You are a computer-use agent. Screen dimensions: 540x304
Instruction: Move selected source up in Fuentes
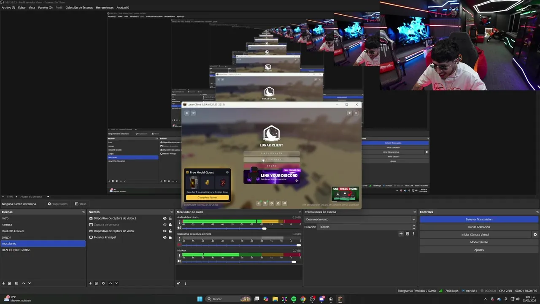point(111,283)
